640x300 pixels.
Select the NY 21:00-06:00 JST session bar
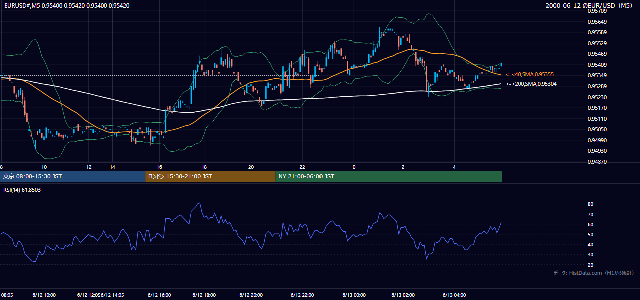point(389,176)
